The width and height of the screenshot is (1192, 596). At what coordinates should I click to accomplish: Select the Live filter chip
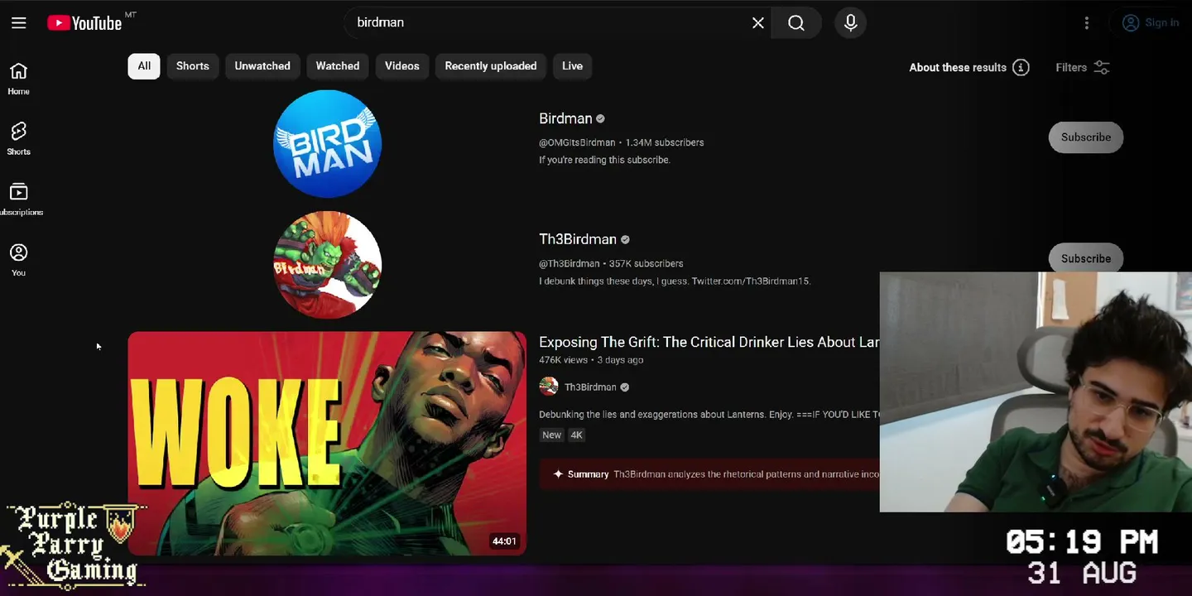pos(573,66)
